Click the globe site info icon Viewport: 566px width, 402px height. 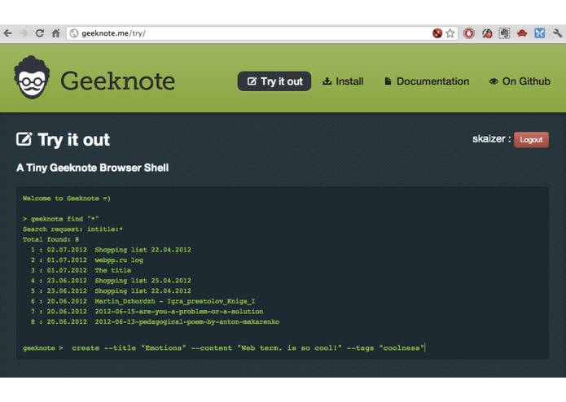[x=74, y=33]
